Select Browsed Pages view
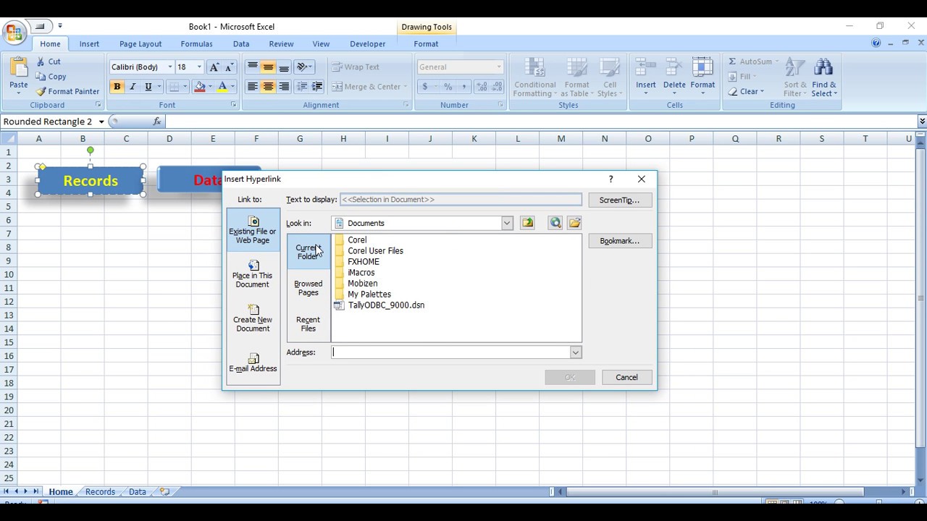Viewport: 927px width, 521px height. pos(308,288)
